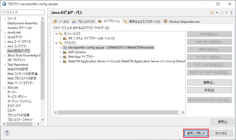
Task: Click the microprofile-config-api.jar file icon
Action: (65, 48)
